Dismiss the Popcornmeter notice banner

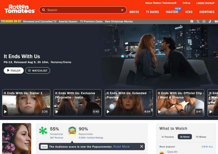[x=141, y=146]
